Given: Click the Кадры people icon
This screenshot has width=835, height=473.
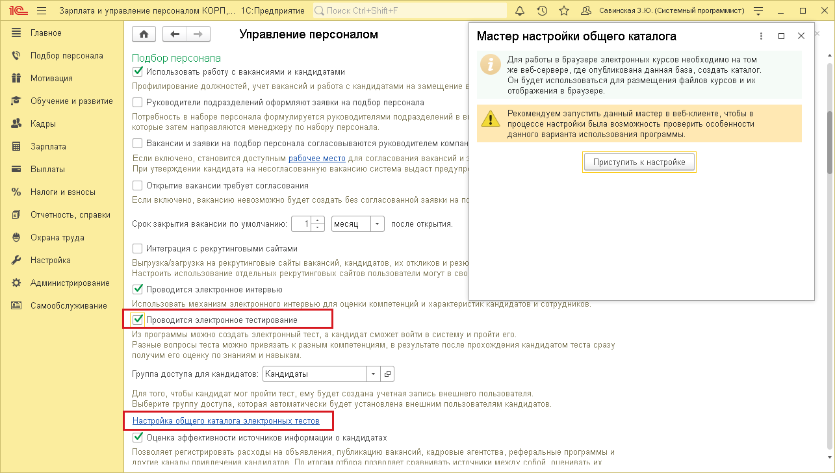Looking at the screenshot, I should 17,124.
